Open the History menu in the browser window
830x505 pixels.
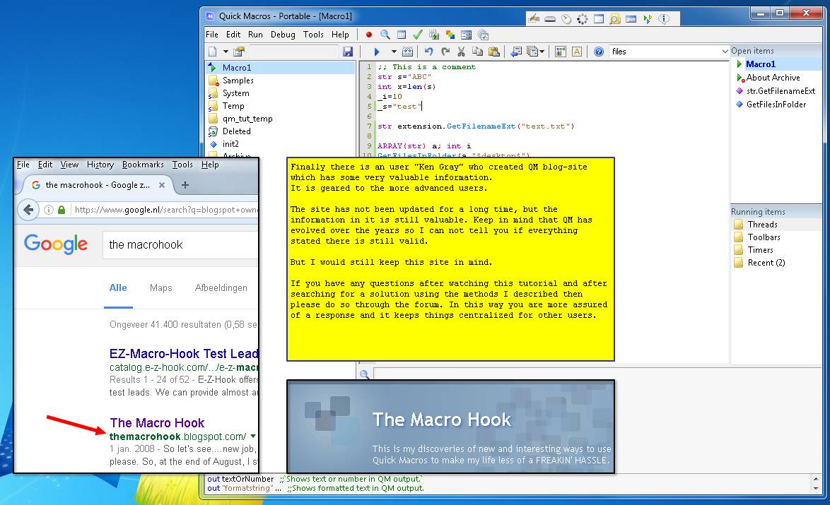click(100, 165)
